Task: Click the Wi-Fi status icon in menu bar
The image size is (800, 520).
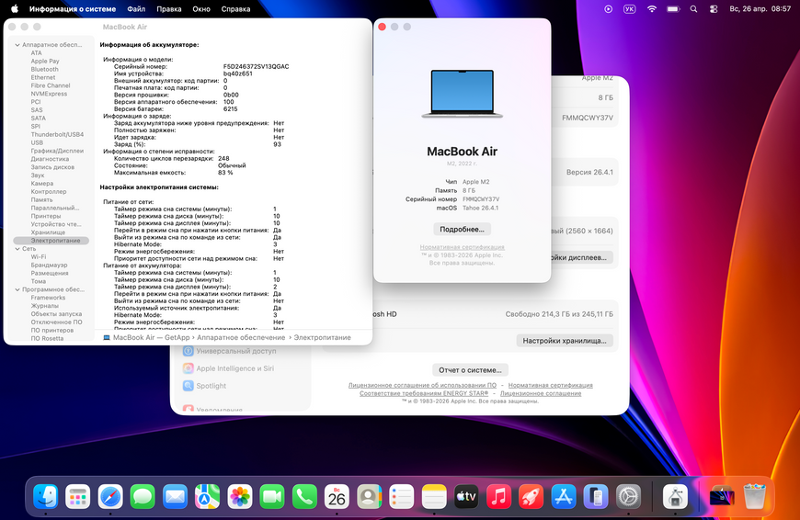Action: click(x=652, y=8)
